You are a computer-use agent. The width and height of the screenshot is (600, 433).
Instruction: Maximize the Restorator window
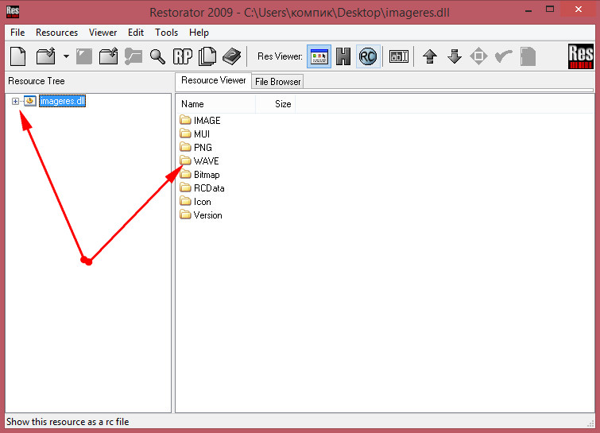pos(550,10)
